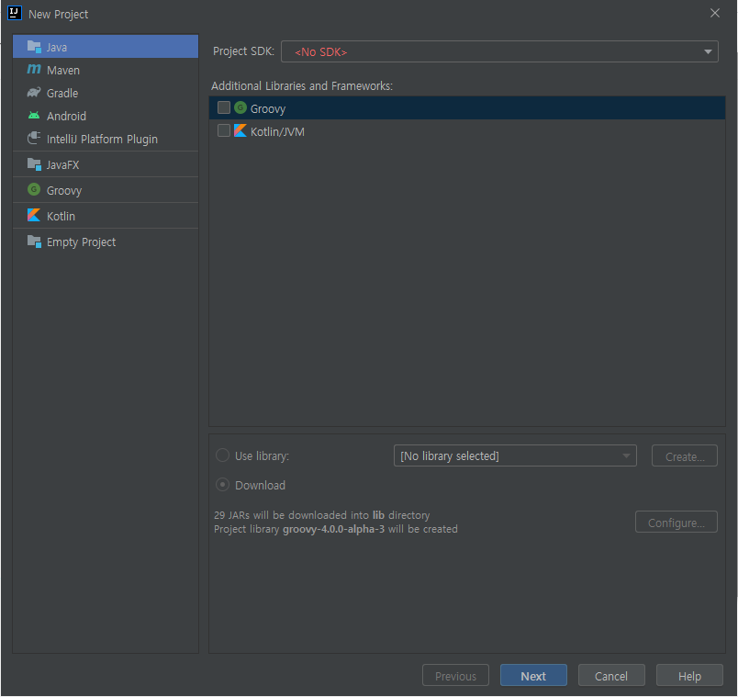The width and height of the screenshot is (738, 697).
Task: Click the Groovy text in frameworks row
Action: pyautogui.click(x=268, y=108)
